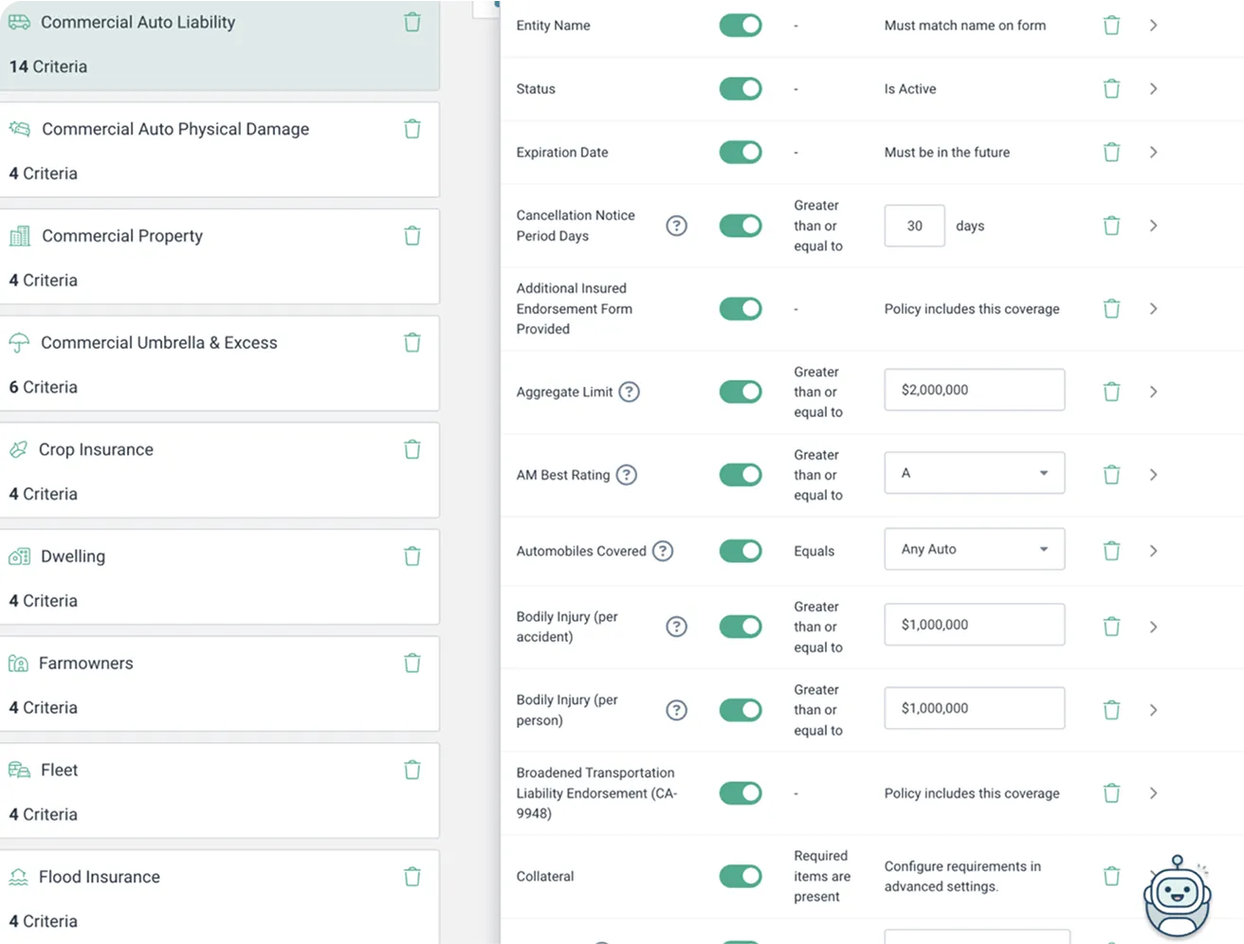Delete the Commercial Auto Liability category
1244x944 pixels.
[x=412, y=21]
